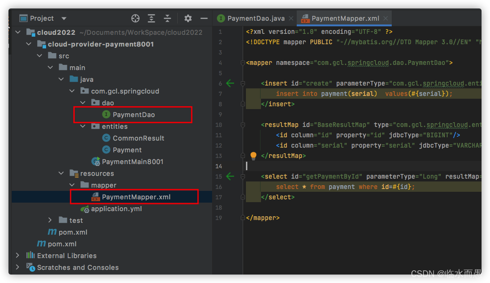Click the closing </mapper> tag
This screenshot has height=283, width=490.
pos(263,218)
